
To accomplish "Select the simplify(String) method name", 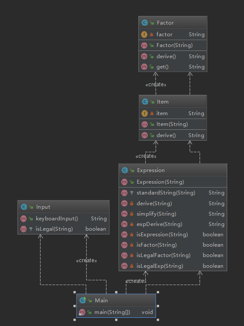I will click(x=156, y=214).
